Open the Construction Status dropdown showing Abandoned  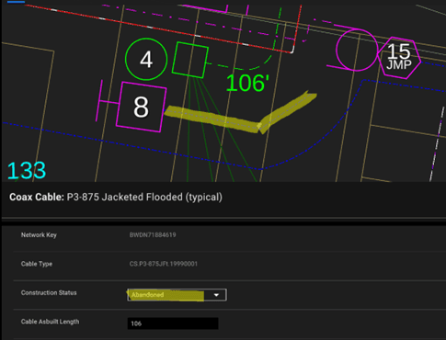177,295
